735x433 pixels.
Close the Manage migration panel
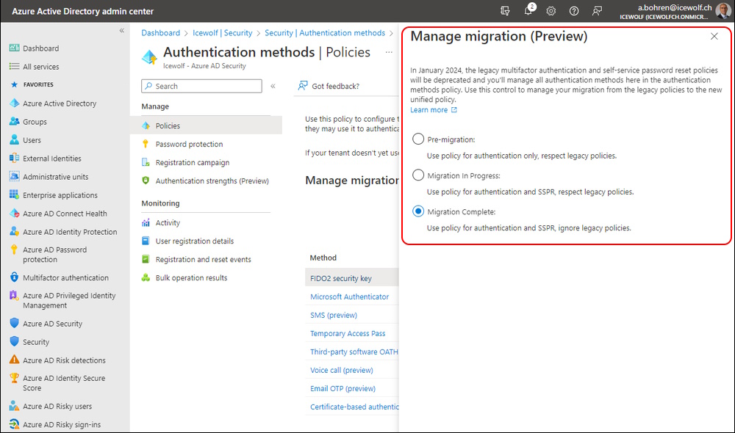[x=714, y=36]
